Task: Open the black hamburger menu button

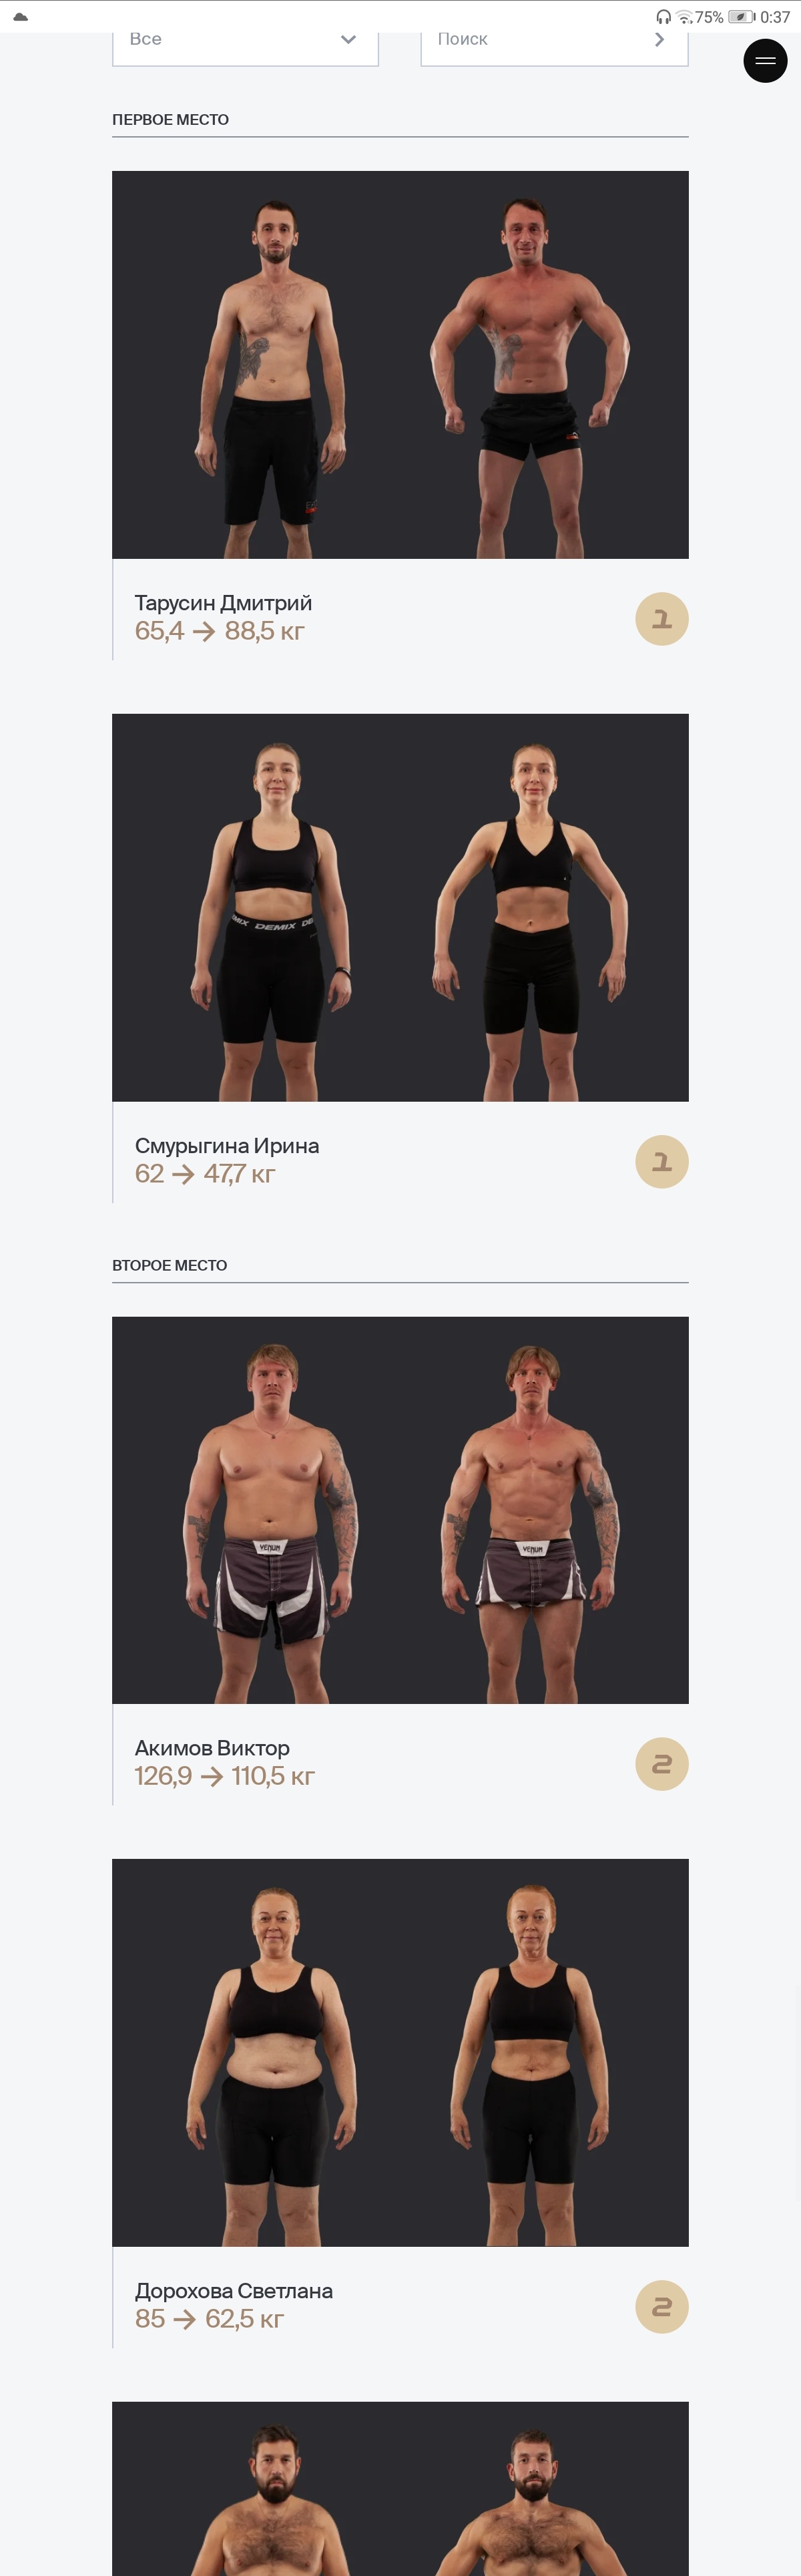Action: pyautogui.click(x=765, y=61)
